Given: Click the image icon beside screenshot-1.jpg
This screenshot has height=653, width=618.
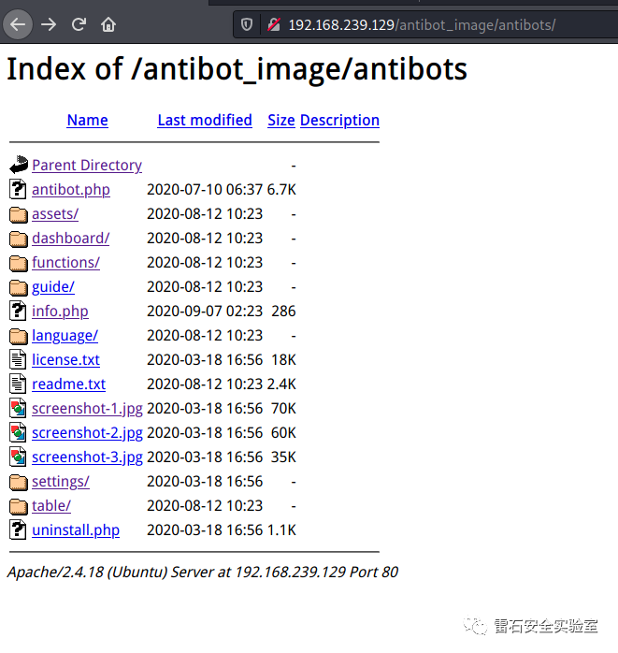Looking at the screenshot, I should (18, 408).
